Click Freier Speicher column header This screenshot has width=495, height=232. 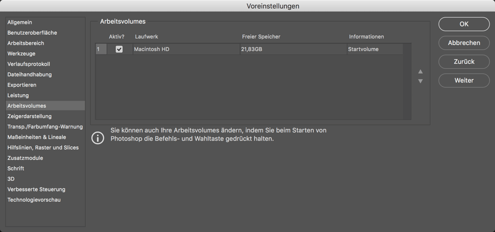tap(261, 37)
